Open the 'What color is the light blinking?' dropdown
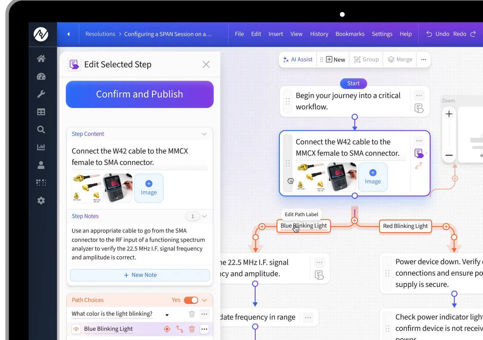 tap(167, 315)
